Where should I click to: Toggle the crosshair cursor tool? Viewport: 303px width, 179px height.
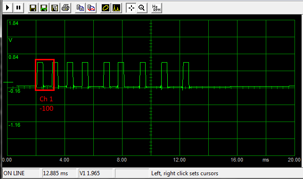(x=131, y=8)
